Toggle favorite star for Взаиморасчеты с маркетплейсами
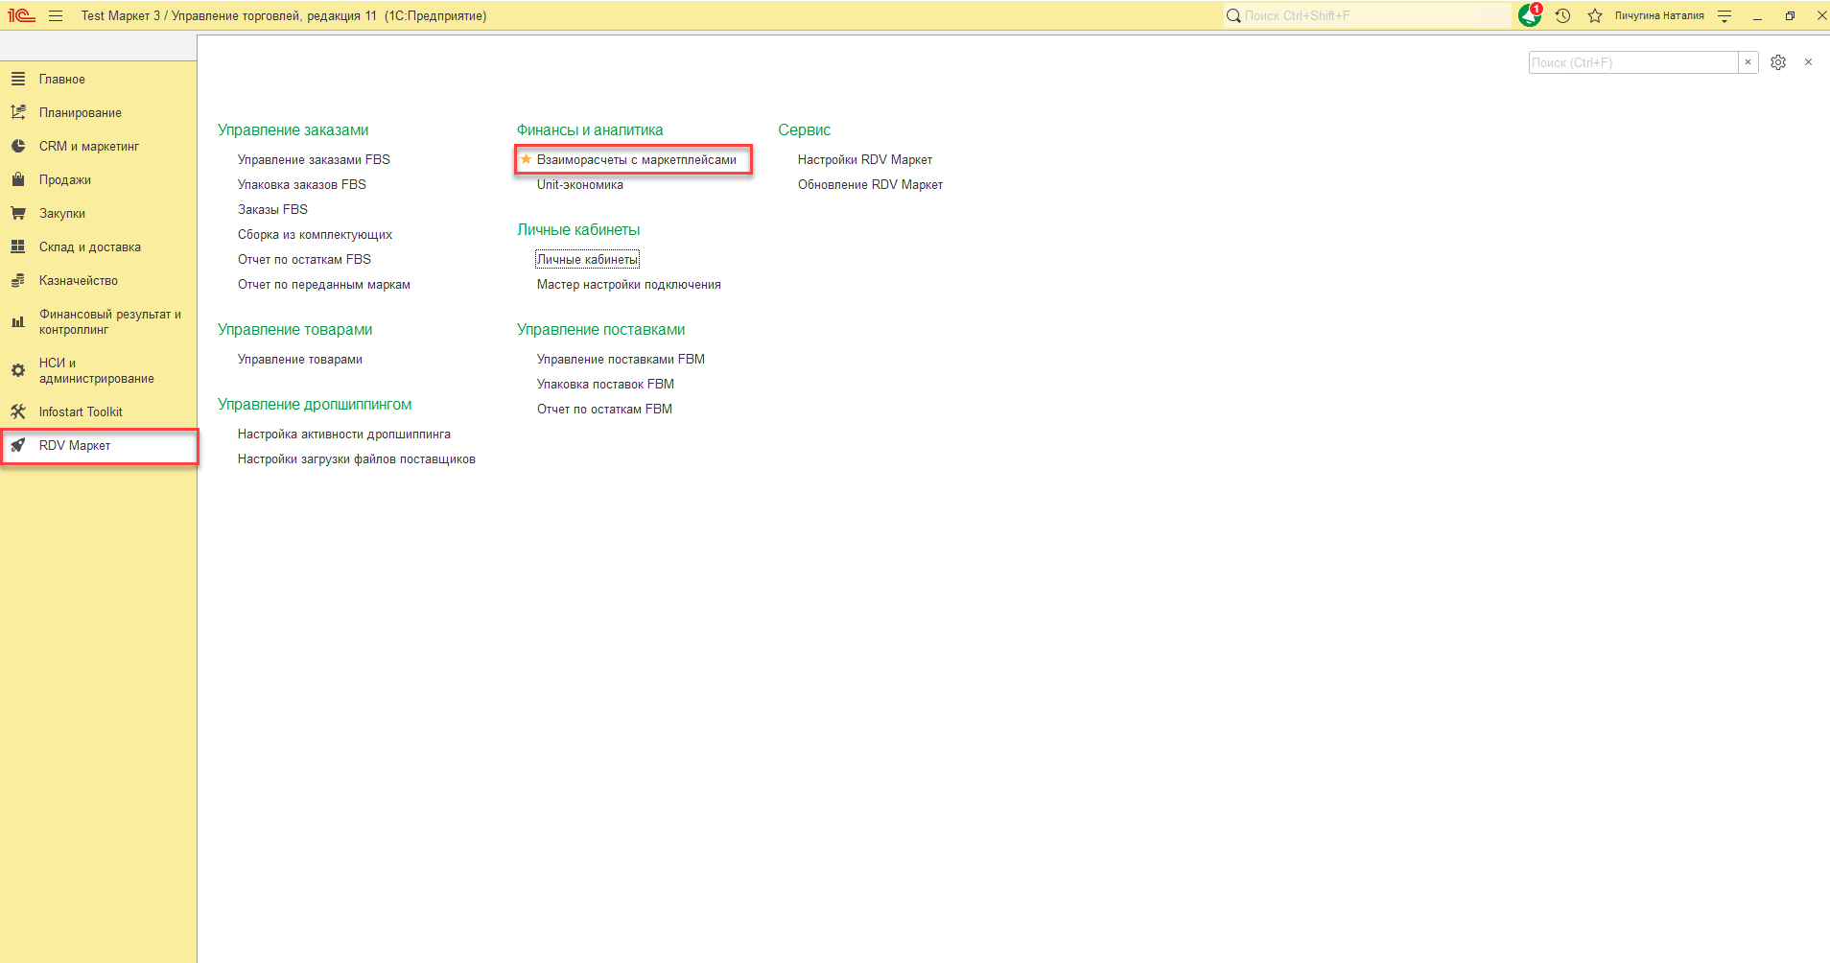Screen dimensions: 1830x963 coord(526,159)
